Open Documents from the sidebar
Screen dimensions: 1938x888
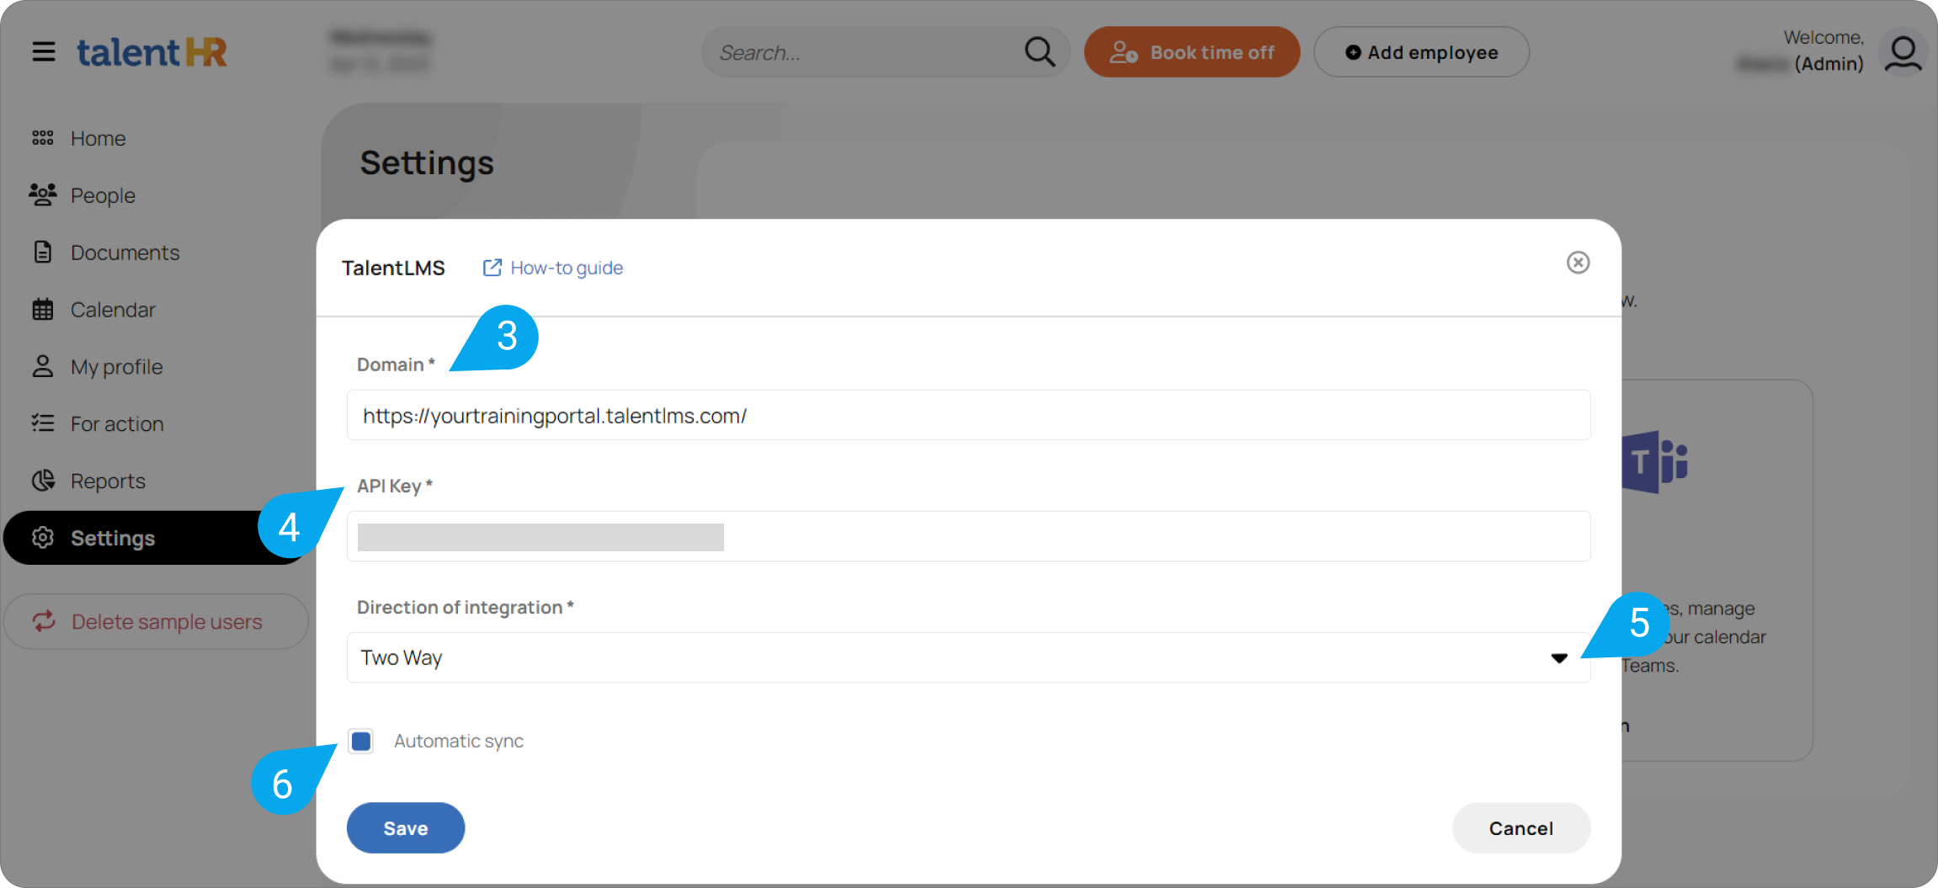pos(125,253)
